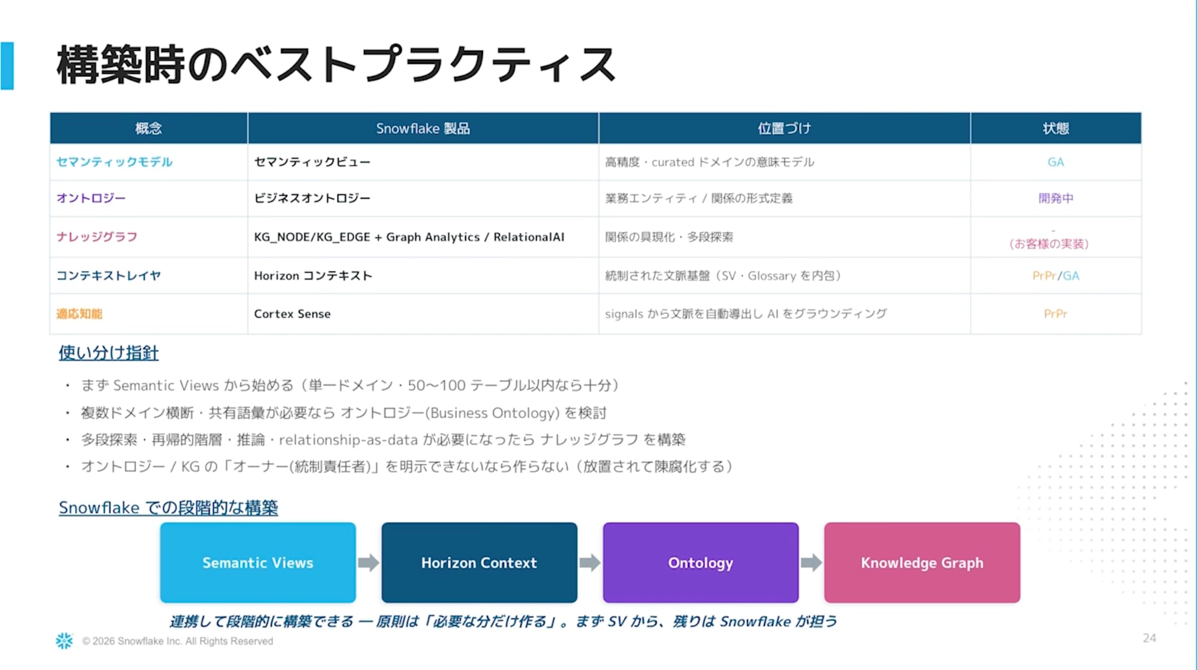Image resolution: width=1197 pixels, height=670 pixels.
Task: Click the slide title 構築時のベストプラクティス
Action: (336, 65)
